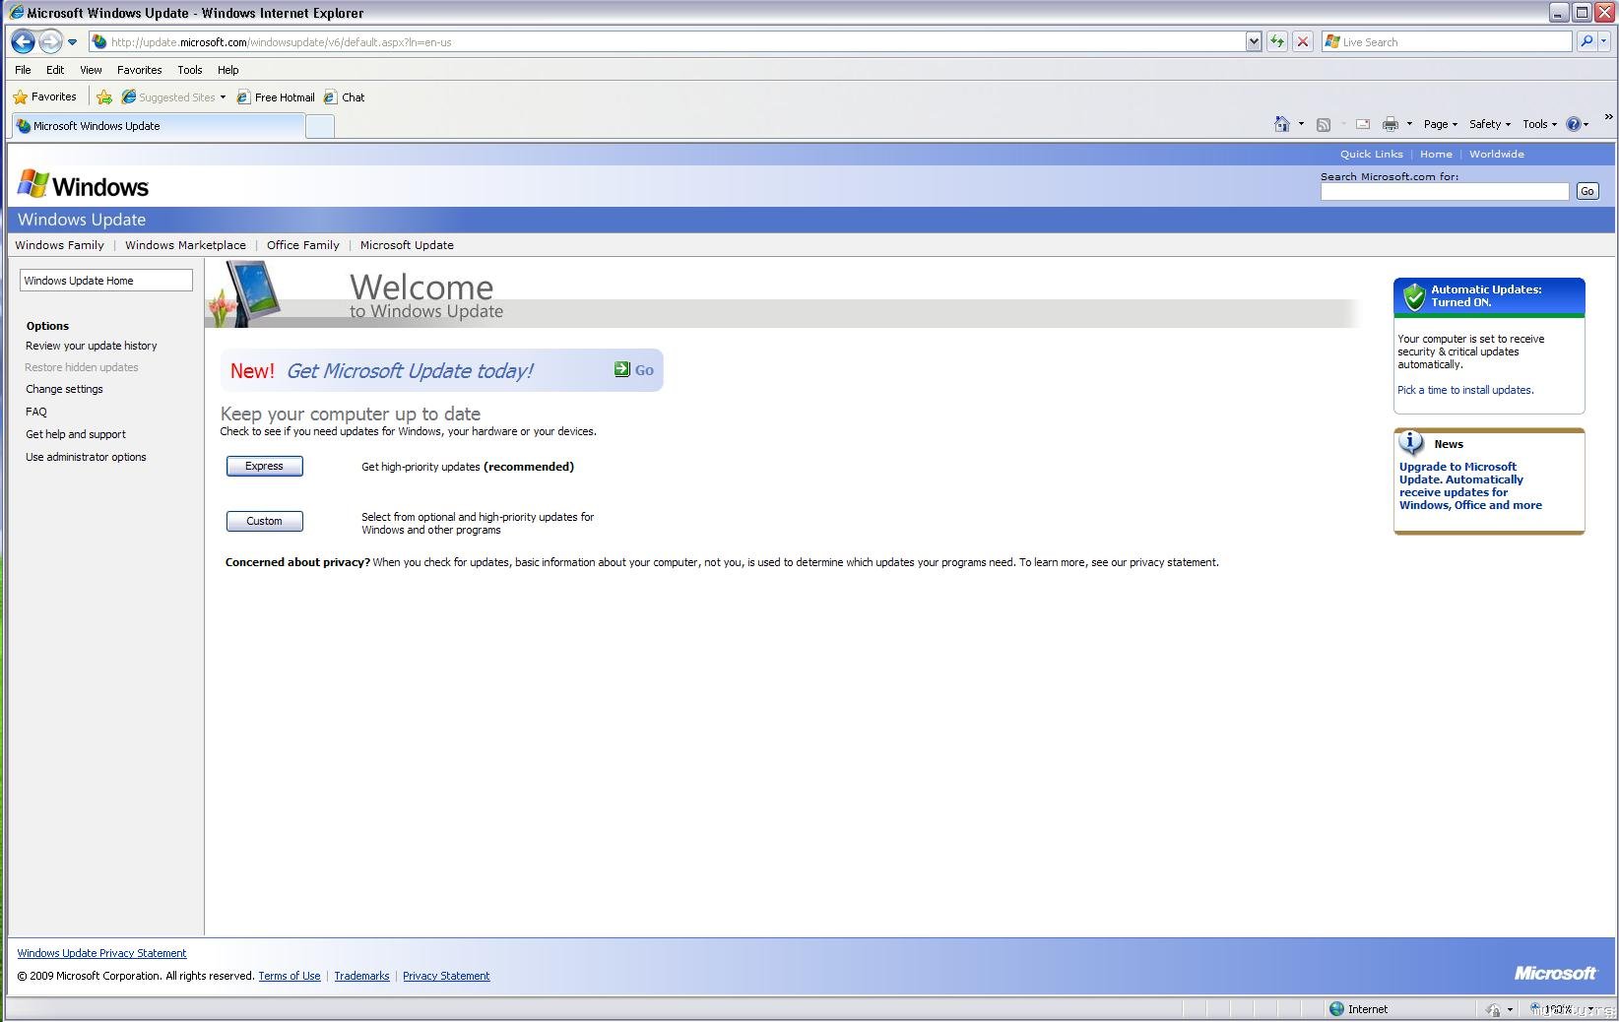Viewport: 1619px width, 1022px height.
Task: Expand the Home icon dropdown arrow
Action: tap(1301, 124)
